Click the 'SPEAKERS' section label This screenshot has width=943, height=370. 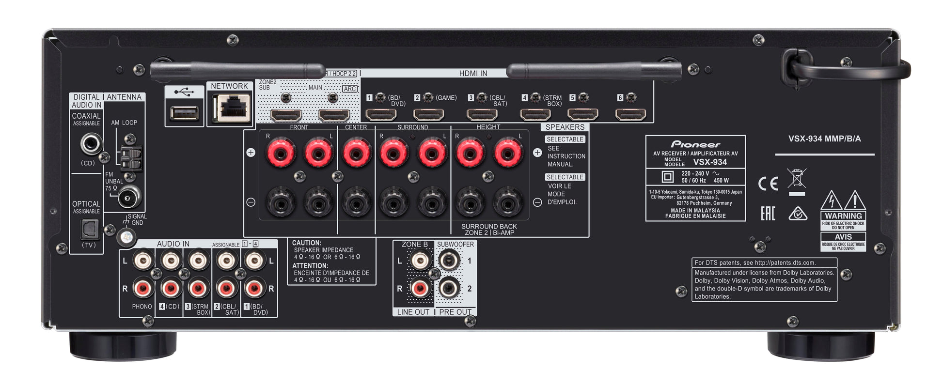pos(565,127)
